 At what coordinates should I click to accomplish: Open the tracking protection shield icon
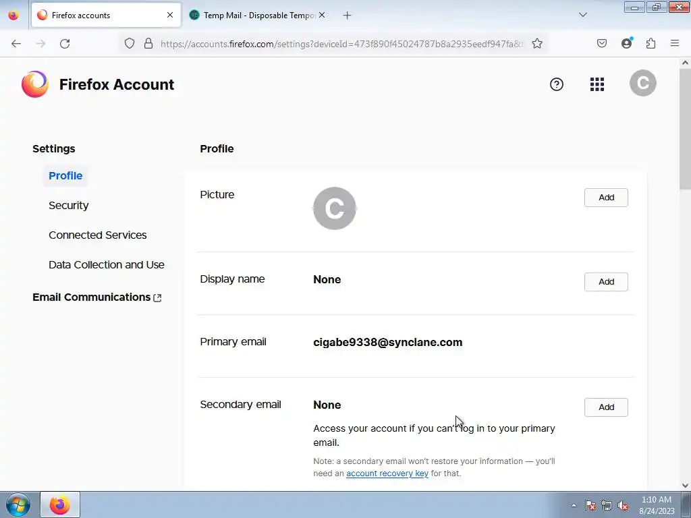click(x=129, y=43)
